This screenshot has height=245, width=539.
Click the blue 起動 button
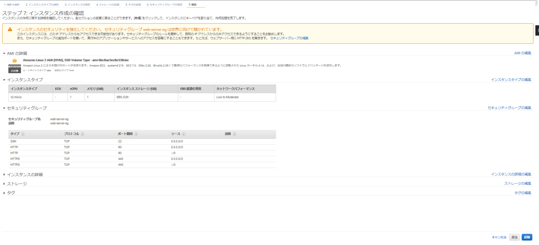(x=527, y=237)
